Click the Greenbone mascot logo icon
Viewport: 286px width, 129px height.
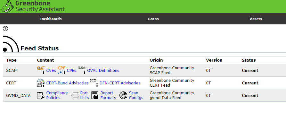tap(7, 6)
